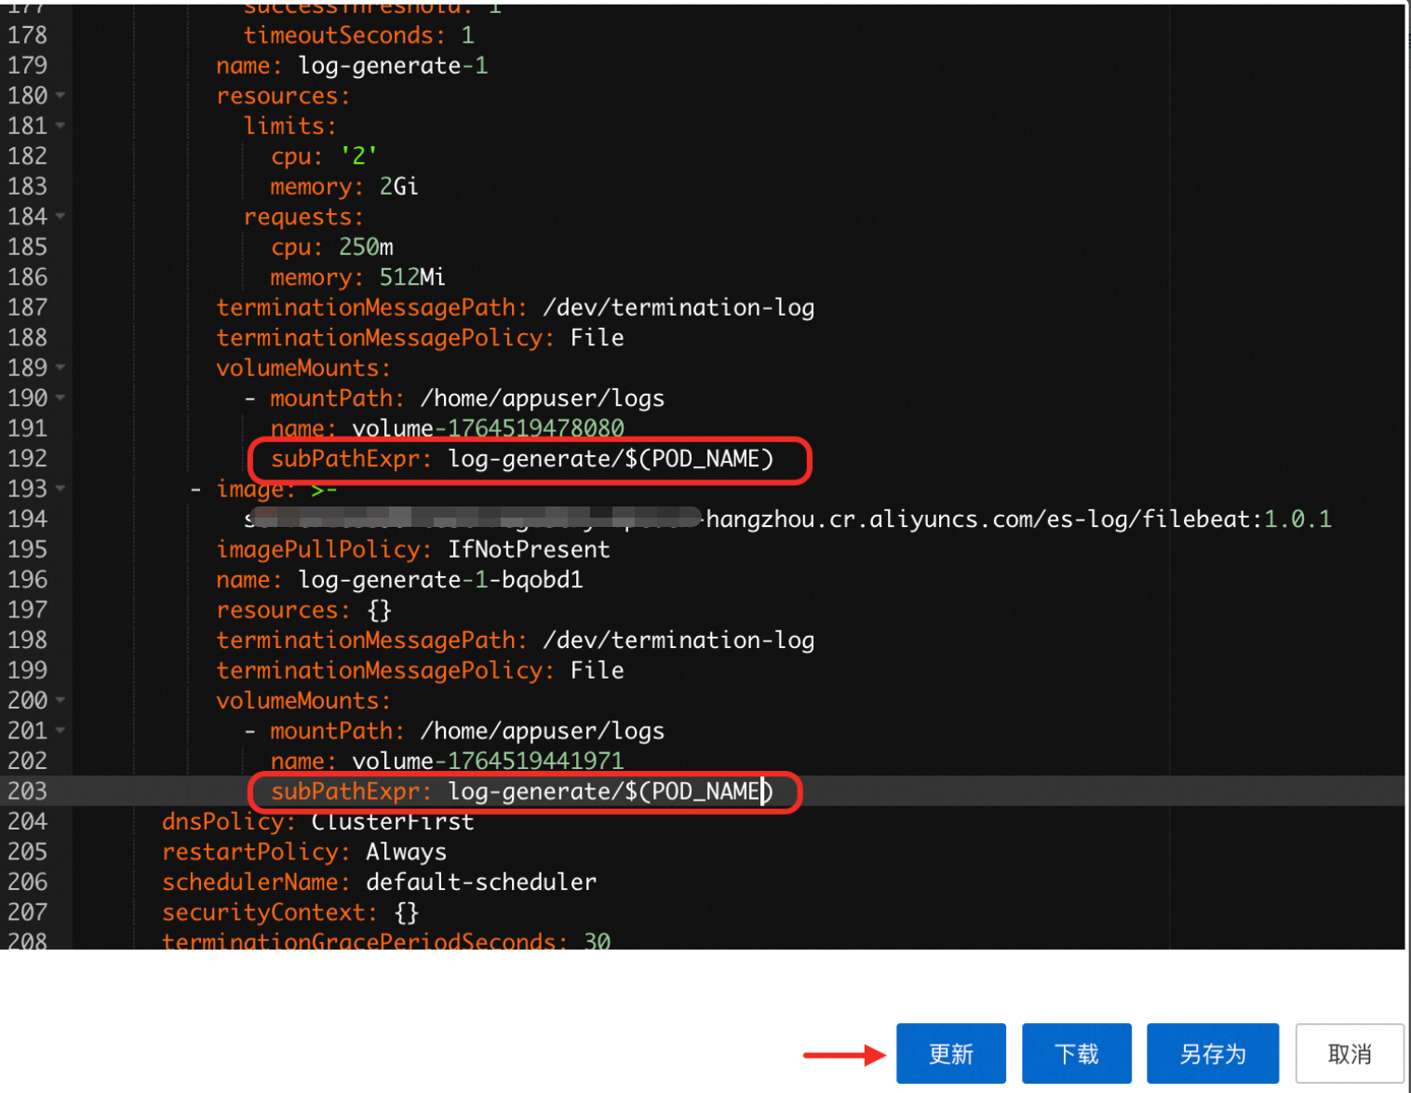
Task: Click 'securityContext: {}' on line 207
Action: coord(290,912)
